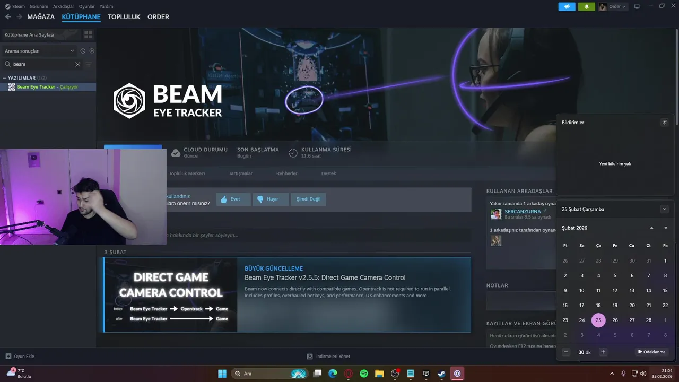Viewport: 679px width, 382px height.
Task: Open the Yardım menu
Action: coord(106,6)
